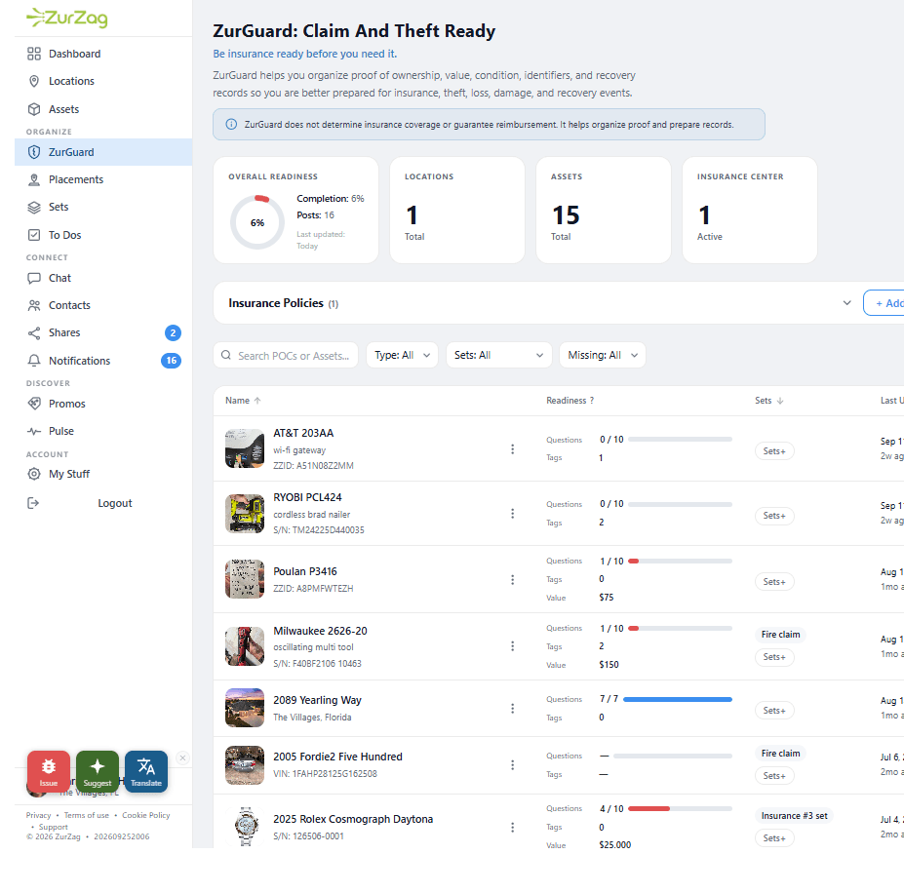Open options menu for Milwaukee 2626-20

point(513,646)
